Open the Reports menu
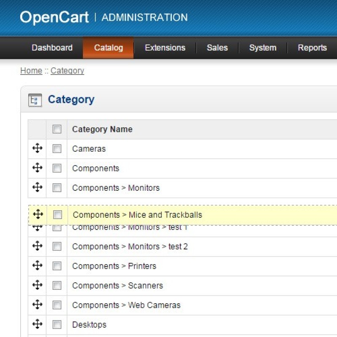Viewport: 337px width, 337px height. (x=312, y=48)
